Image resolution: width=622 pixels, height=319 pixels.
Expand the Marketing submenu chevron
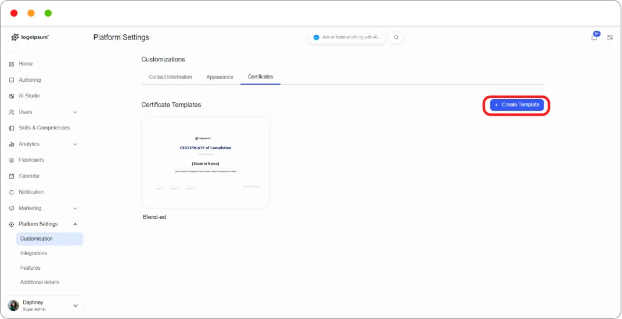click(x=75, y=208)
